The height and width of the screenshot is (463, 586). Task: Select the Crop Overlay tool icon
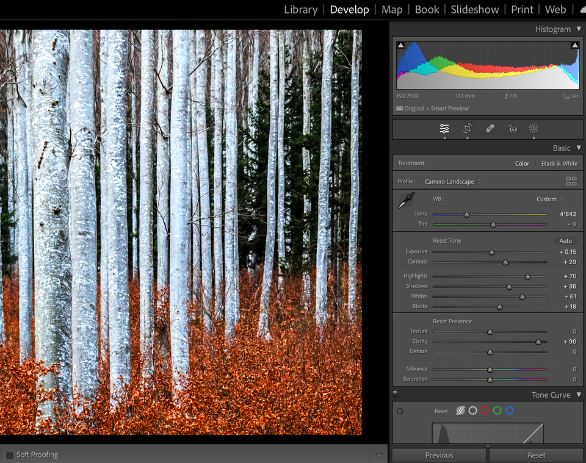(467, 129)
